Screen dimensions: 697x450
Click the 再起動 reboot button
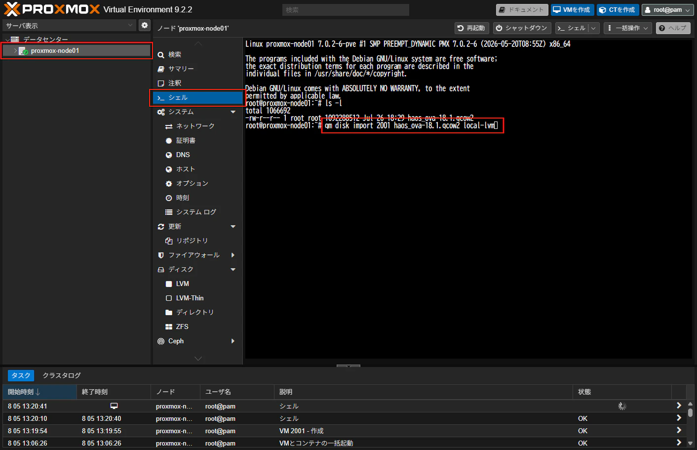pos(471,28)
